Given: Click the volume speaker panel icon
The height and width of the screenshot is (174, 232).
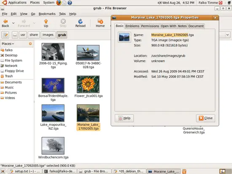Looking at the screenshot, I should (159, 3).
